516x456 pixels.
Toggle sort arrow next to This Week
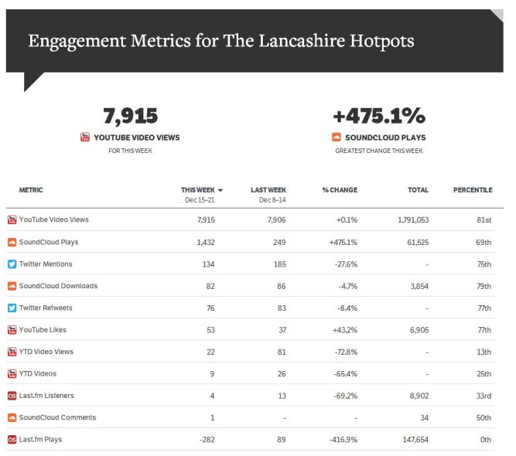[220, 190]
